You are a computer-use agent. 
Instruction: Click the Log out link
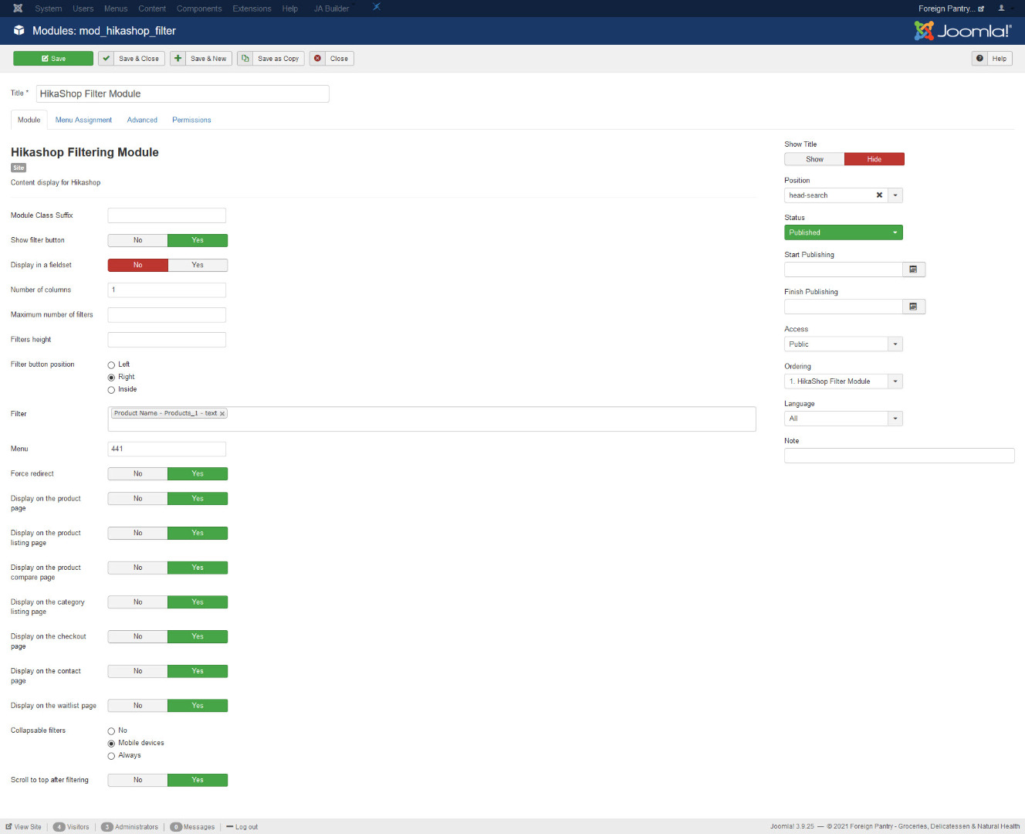tap(246, 827)
